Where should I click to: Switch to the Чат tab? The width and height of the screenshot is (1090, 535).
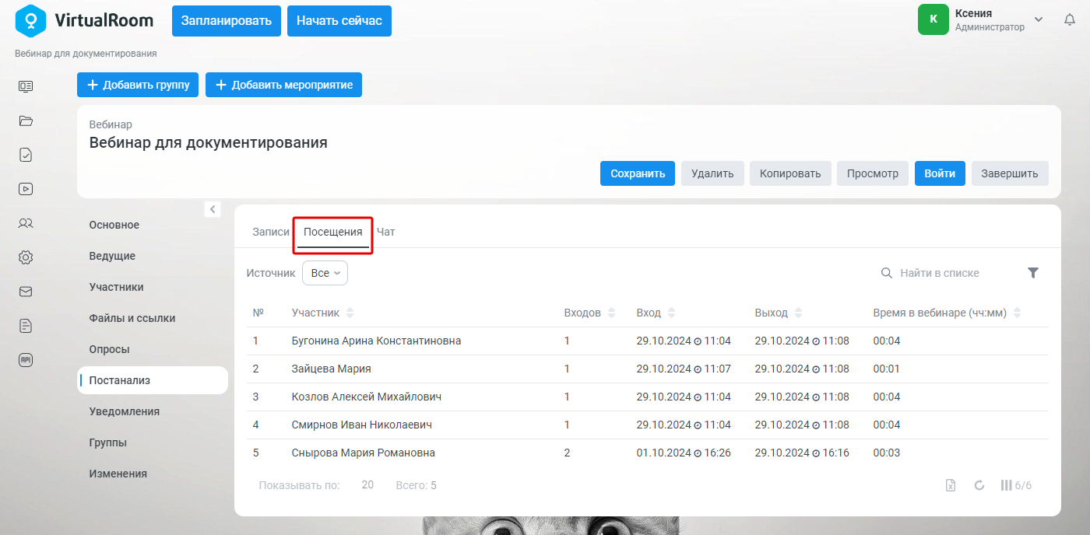(386, 232)
